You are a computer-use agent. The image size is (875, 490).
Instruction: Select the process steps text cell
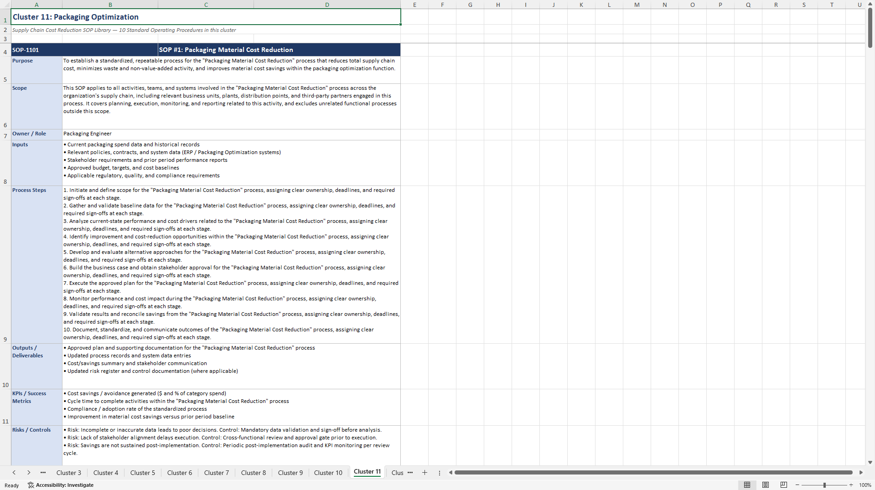pos(231,264)
